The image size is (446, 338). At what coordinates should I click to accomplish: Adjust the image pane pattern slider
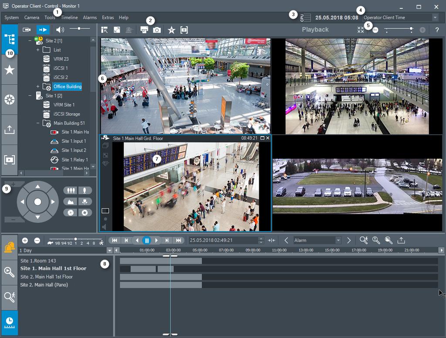[399, 30]
